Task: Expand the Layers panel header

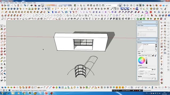Action: point(147,39)
